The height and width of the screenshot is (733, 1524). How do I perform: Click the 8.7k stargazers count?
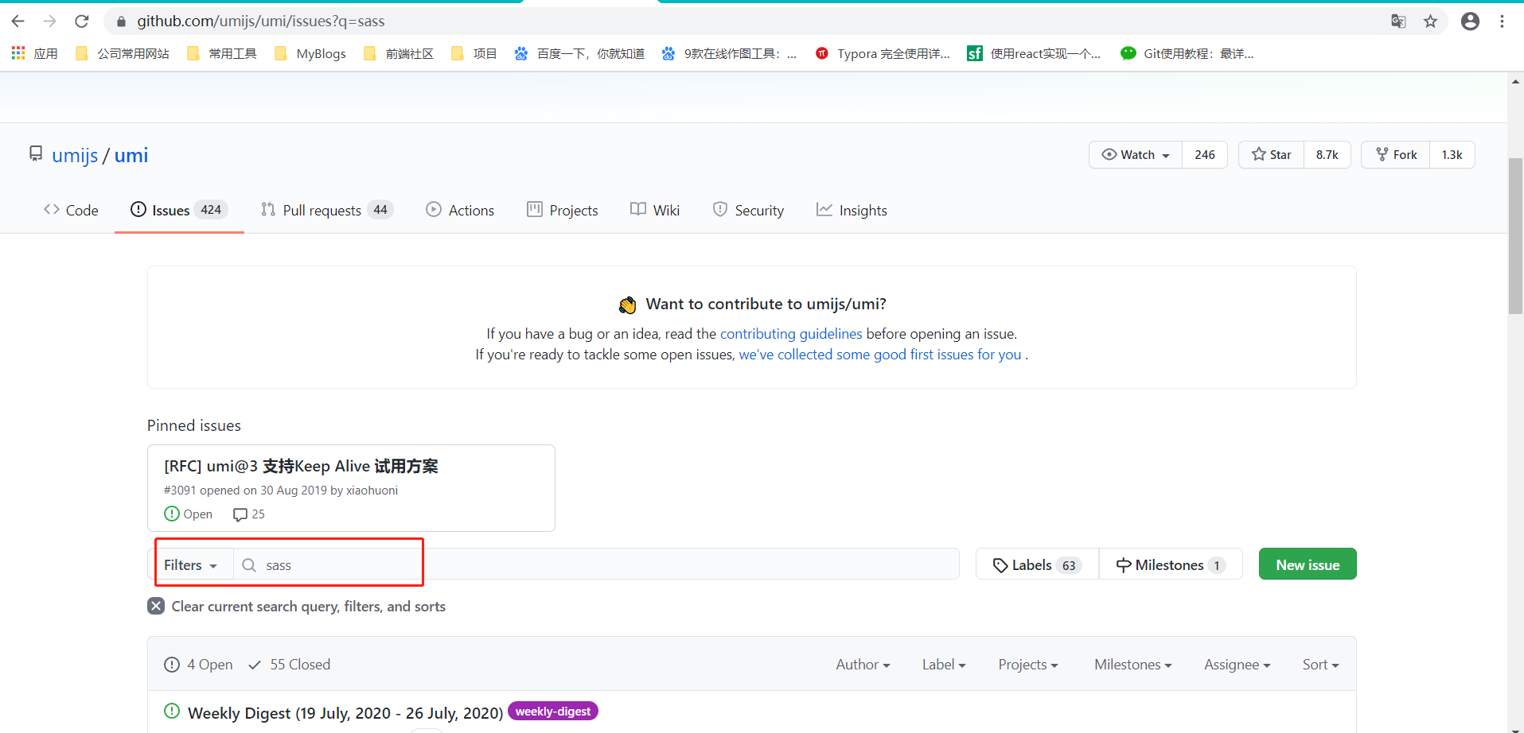point(1327,155)
